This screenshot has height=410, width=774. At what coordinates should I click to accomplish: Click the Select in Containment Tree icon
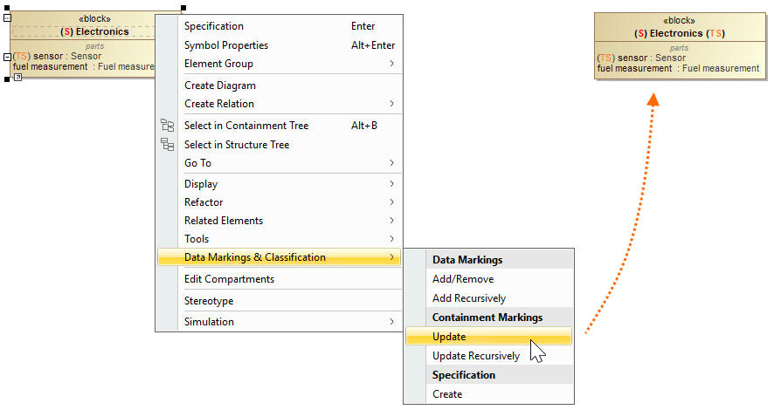tap(168, 126)
